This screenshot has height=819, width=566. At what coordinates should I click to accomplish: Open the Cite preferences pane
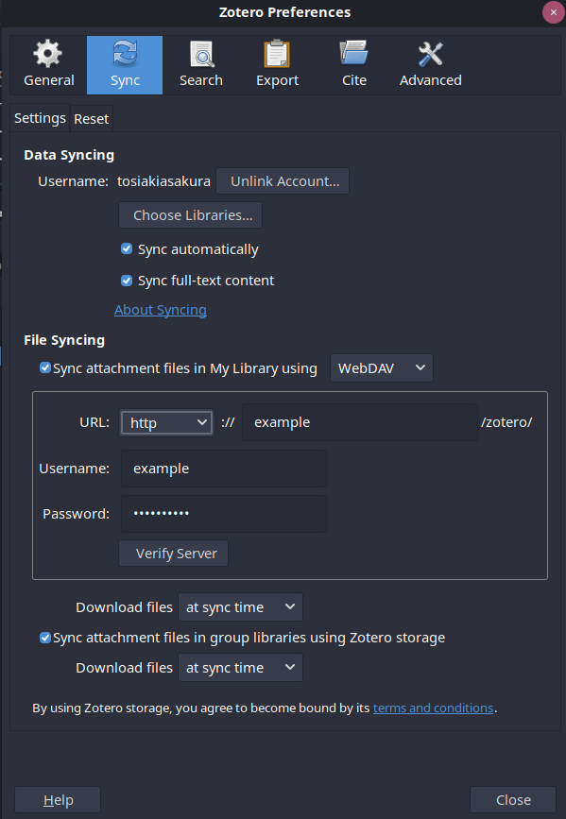coord(353,65)
